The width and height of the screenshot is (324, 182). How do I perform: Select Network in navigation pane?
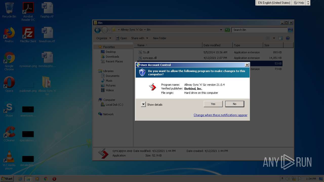click(x=108, y=114)
